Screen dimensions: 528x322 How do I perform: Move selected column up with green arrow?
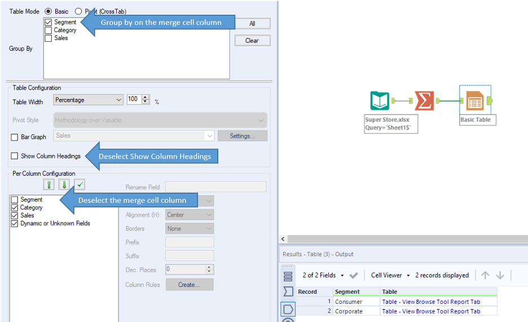(x=49, y=184)
